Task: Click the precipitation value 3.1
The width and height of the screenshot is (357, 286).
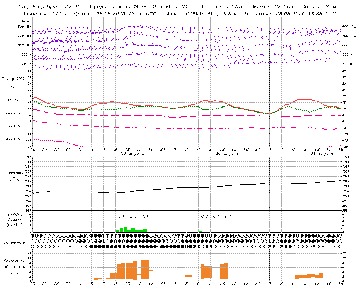Action: pos(121,216)
